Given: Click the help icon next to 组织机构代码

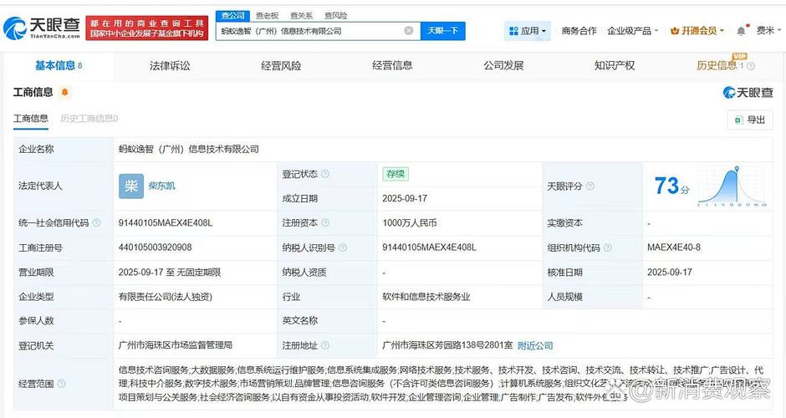Looking at the screenshot, I should 608,247.
